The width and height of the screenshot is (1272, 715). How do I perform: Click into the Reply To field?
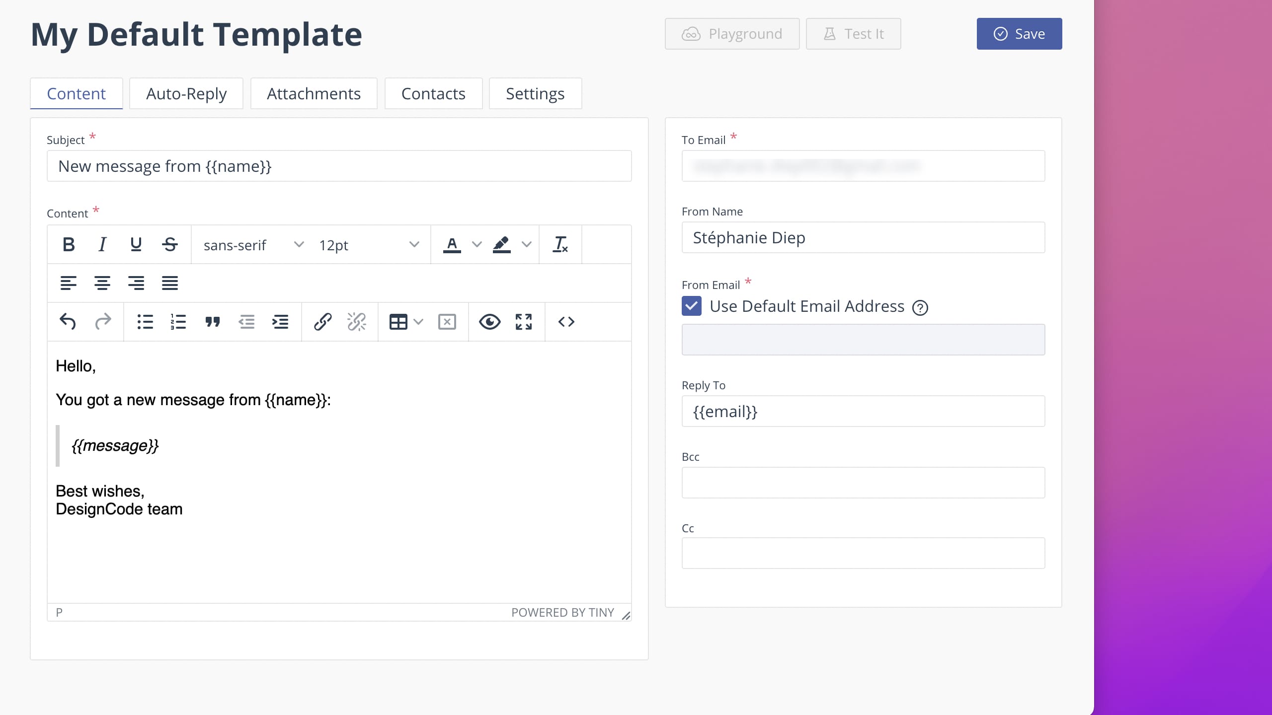click(x=863, y=412)
